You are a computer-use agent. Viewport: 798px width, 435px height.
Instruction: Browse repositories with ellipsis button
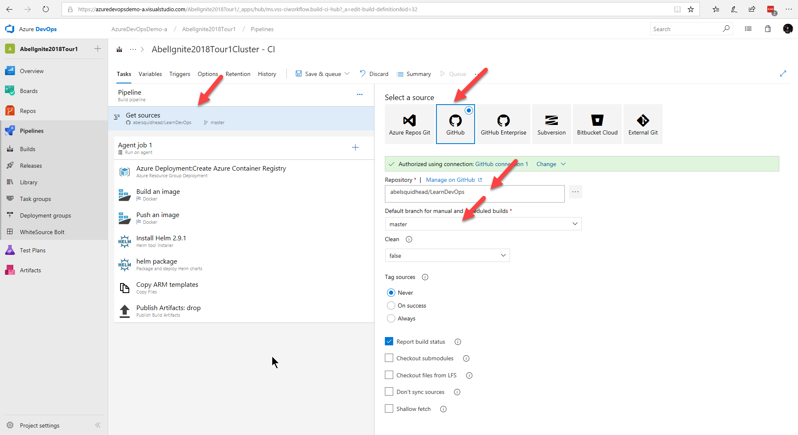point(575,192)
